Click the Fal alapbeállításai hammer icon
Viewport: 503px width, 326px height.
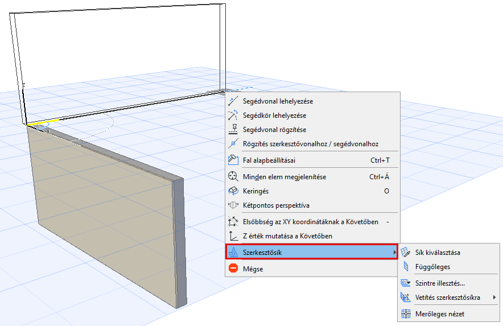tap(233, 160)
